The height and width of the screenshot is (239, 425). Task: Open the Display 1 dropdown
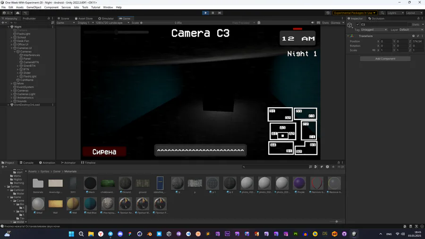[85, 23]
